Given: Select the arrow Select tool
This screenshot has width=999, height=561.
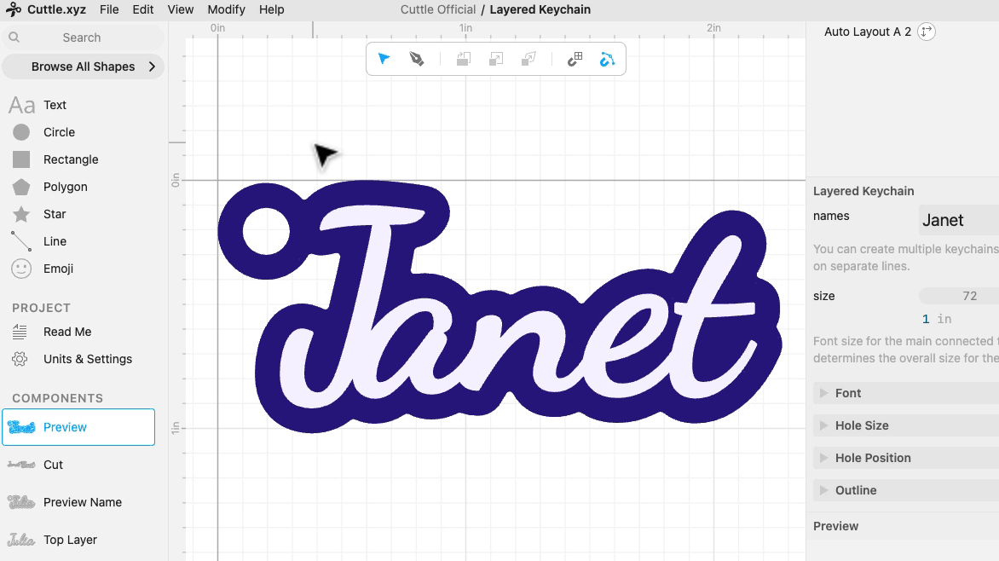Looking at the screenshot, I should pos(384,59).
